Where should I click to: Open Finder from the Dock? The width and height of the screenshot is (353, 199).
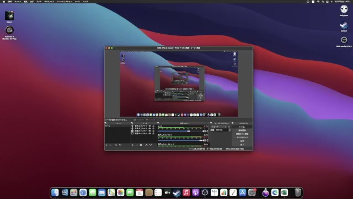(55, 193)
